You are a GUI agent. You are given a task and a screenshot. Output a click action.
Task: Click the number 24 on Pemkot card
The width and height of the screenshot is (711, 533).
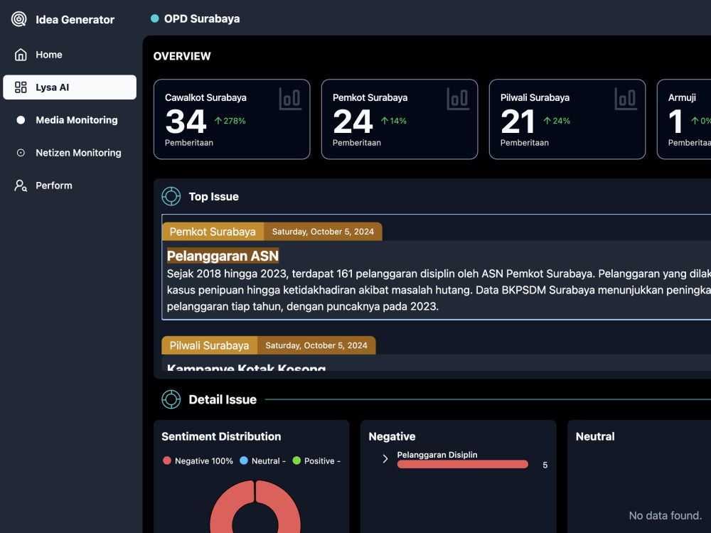353,122
